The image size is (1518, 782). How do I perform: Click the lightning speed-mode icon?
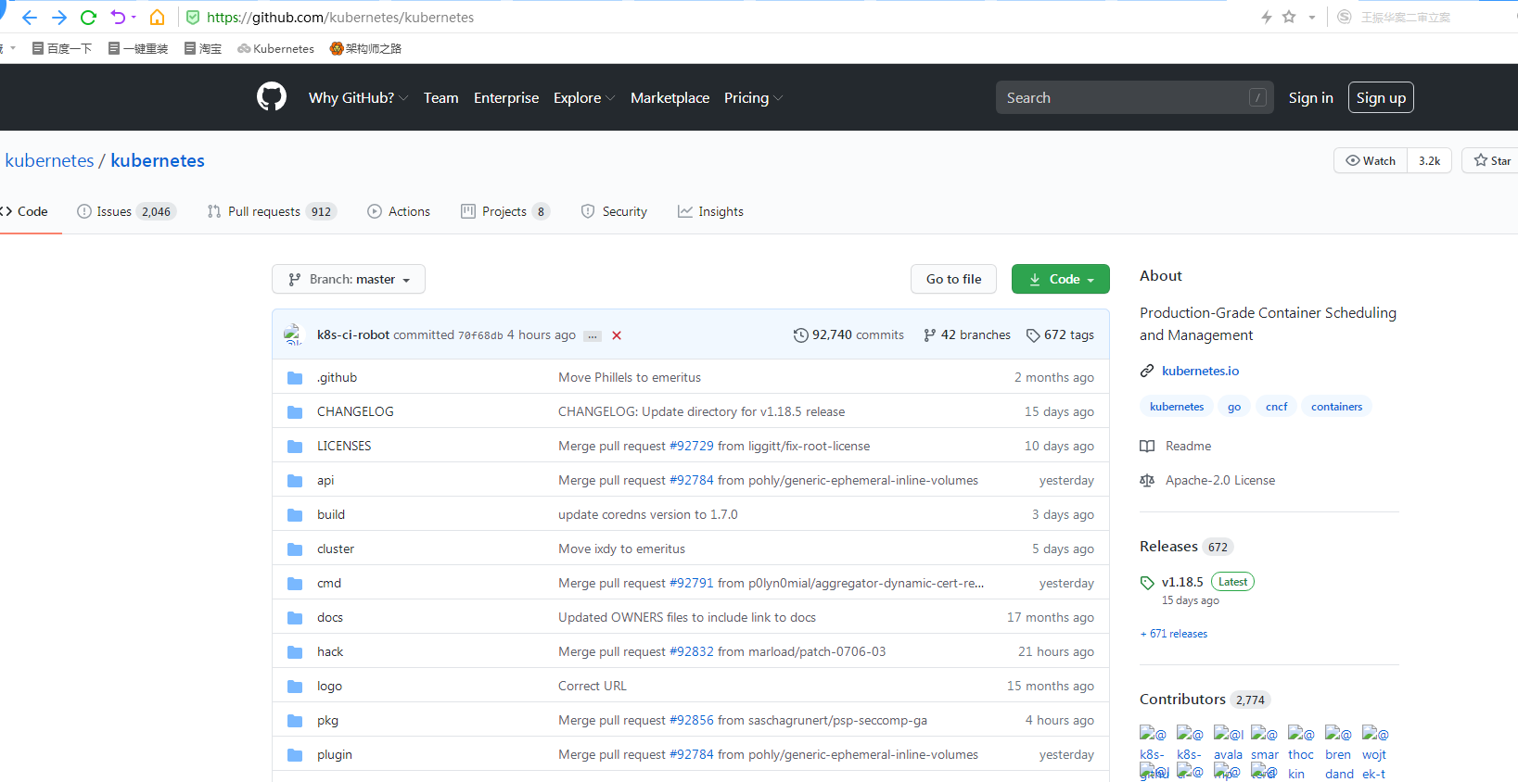[x=1267, y=17]
